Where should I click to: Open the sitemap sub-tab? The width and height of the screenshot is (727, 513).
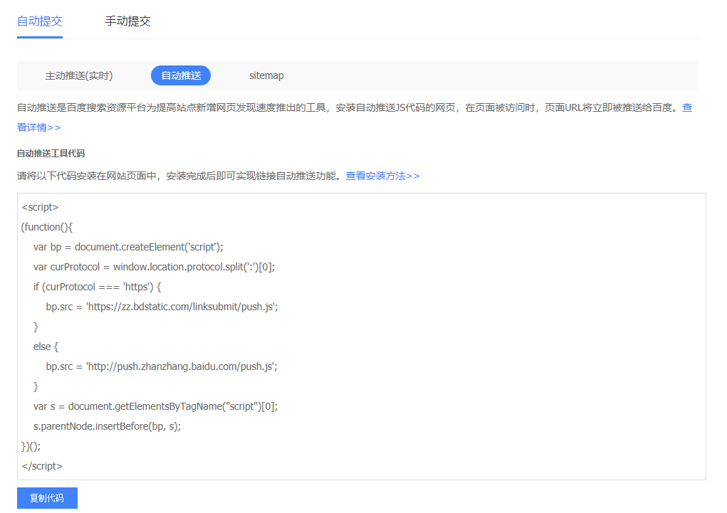266,75
